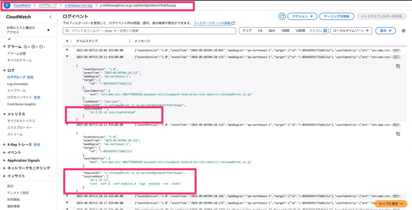The height and width of the screenshot is (210, 412).
Task: Open the 表示 dropdown
Action: [x=385, y=31]
